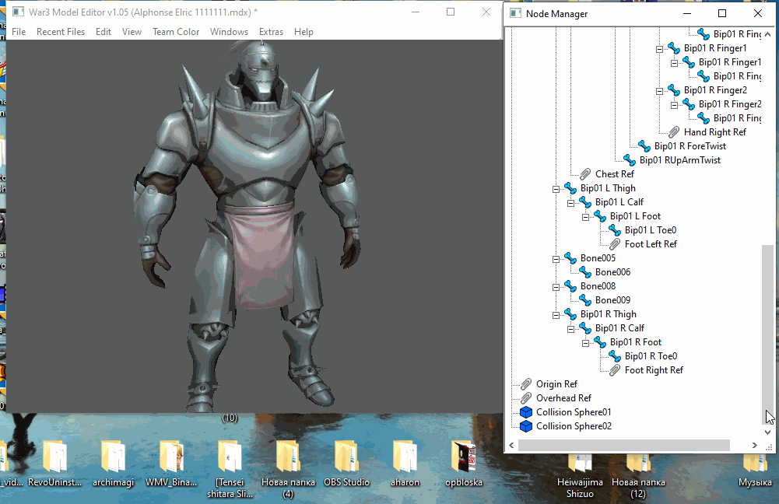Click the blue cube icon of Collision Sphere02

coord(526,426)
